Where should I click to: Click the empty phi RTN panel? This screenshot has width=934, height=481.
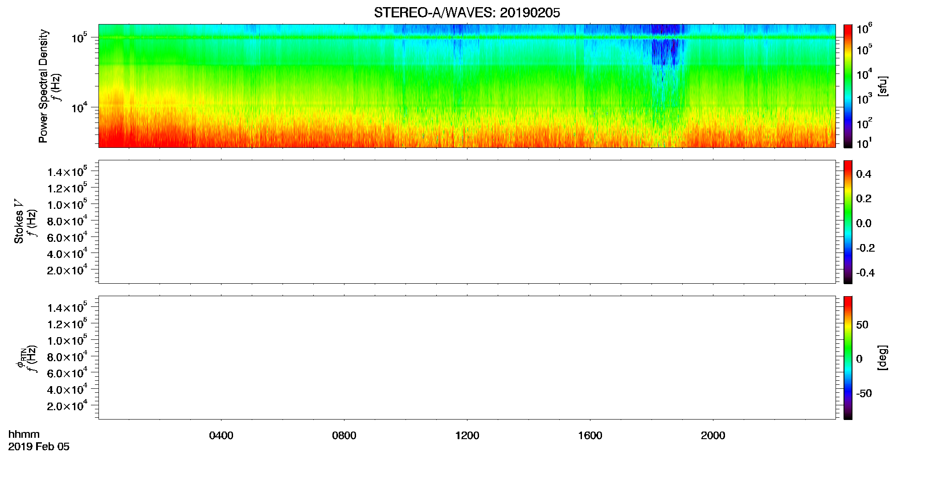coord(467,358)
